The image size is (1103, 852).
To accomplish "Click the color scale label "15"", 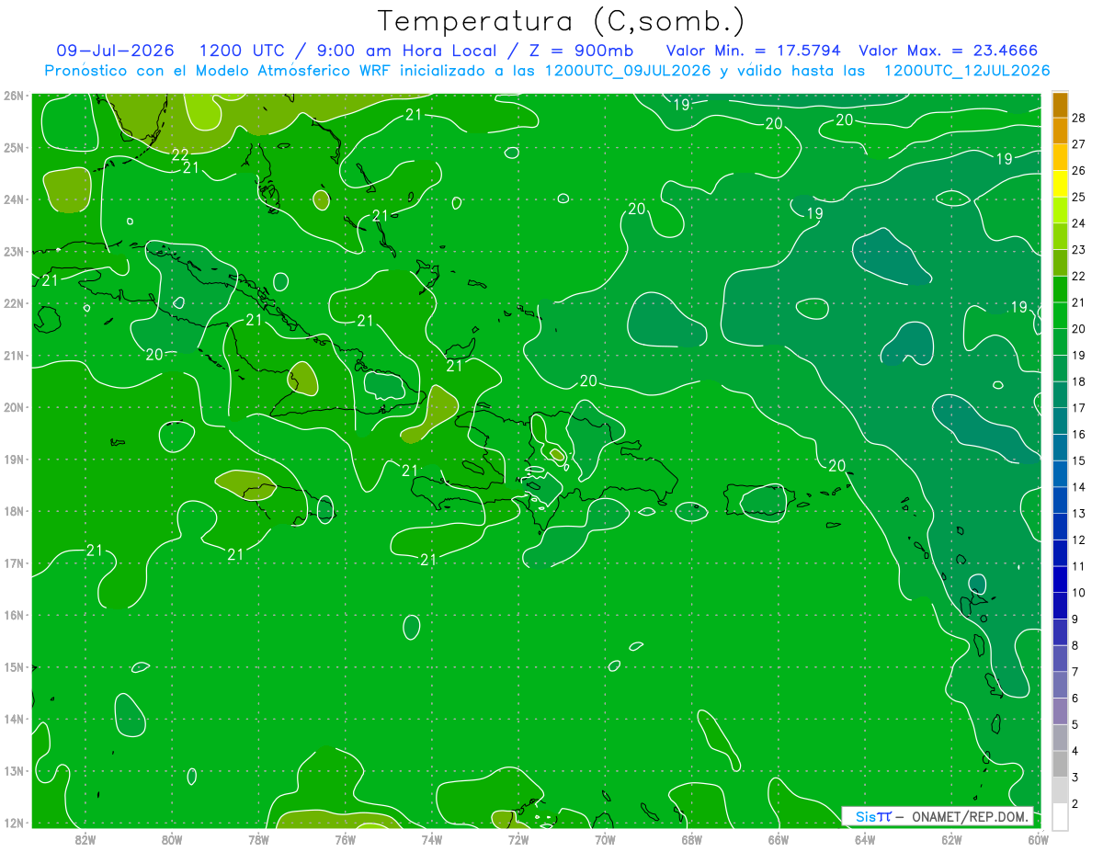I will 1078,460.
